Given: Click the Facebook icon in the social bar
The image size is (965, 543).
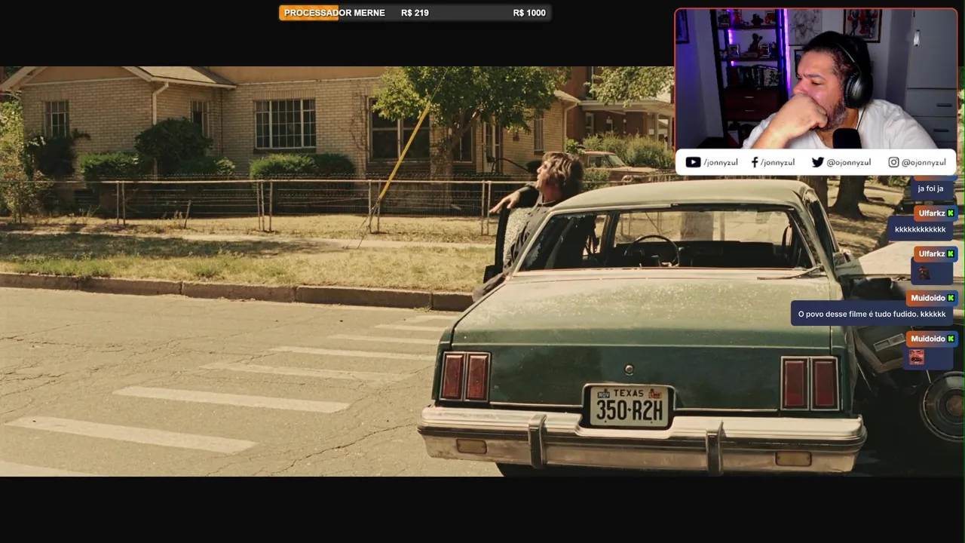Looking at the screenshot, I should [x=755, y=162].
